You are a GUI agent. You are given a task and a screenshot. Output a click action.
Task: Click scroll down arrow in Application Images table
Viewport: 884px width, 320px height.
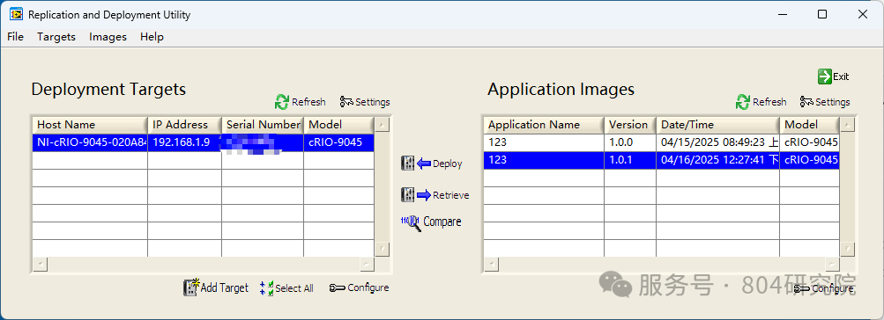click(x=847, y=249)
